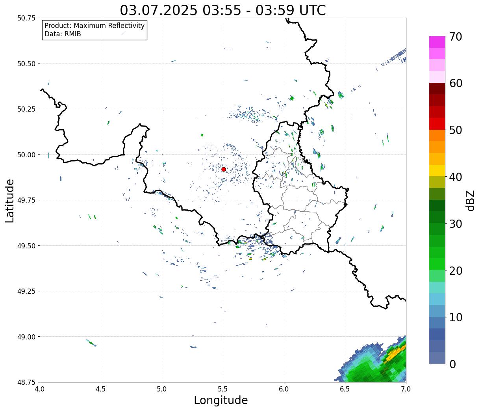Click longitude tick label 4.0

(40, 389)
